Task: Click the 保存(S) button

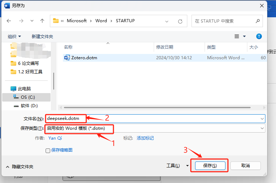Action: [x=210, y=166]
